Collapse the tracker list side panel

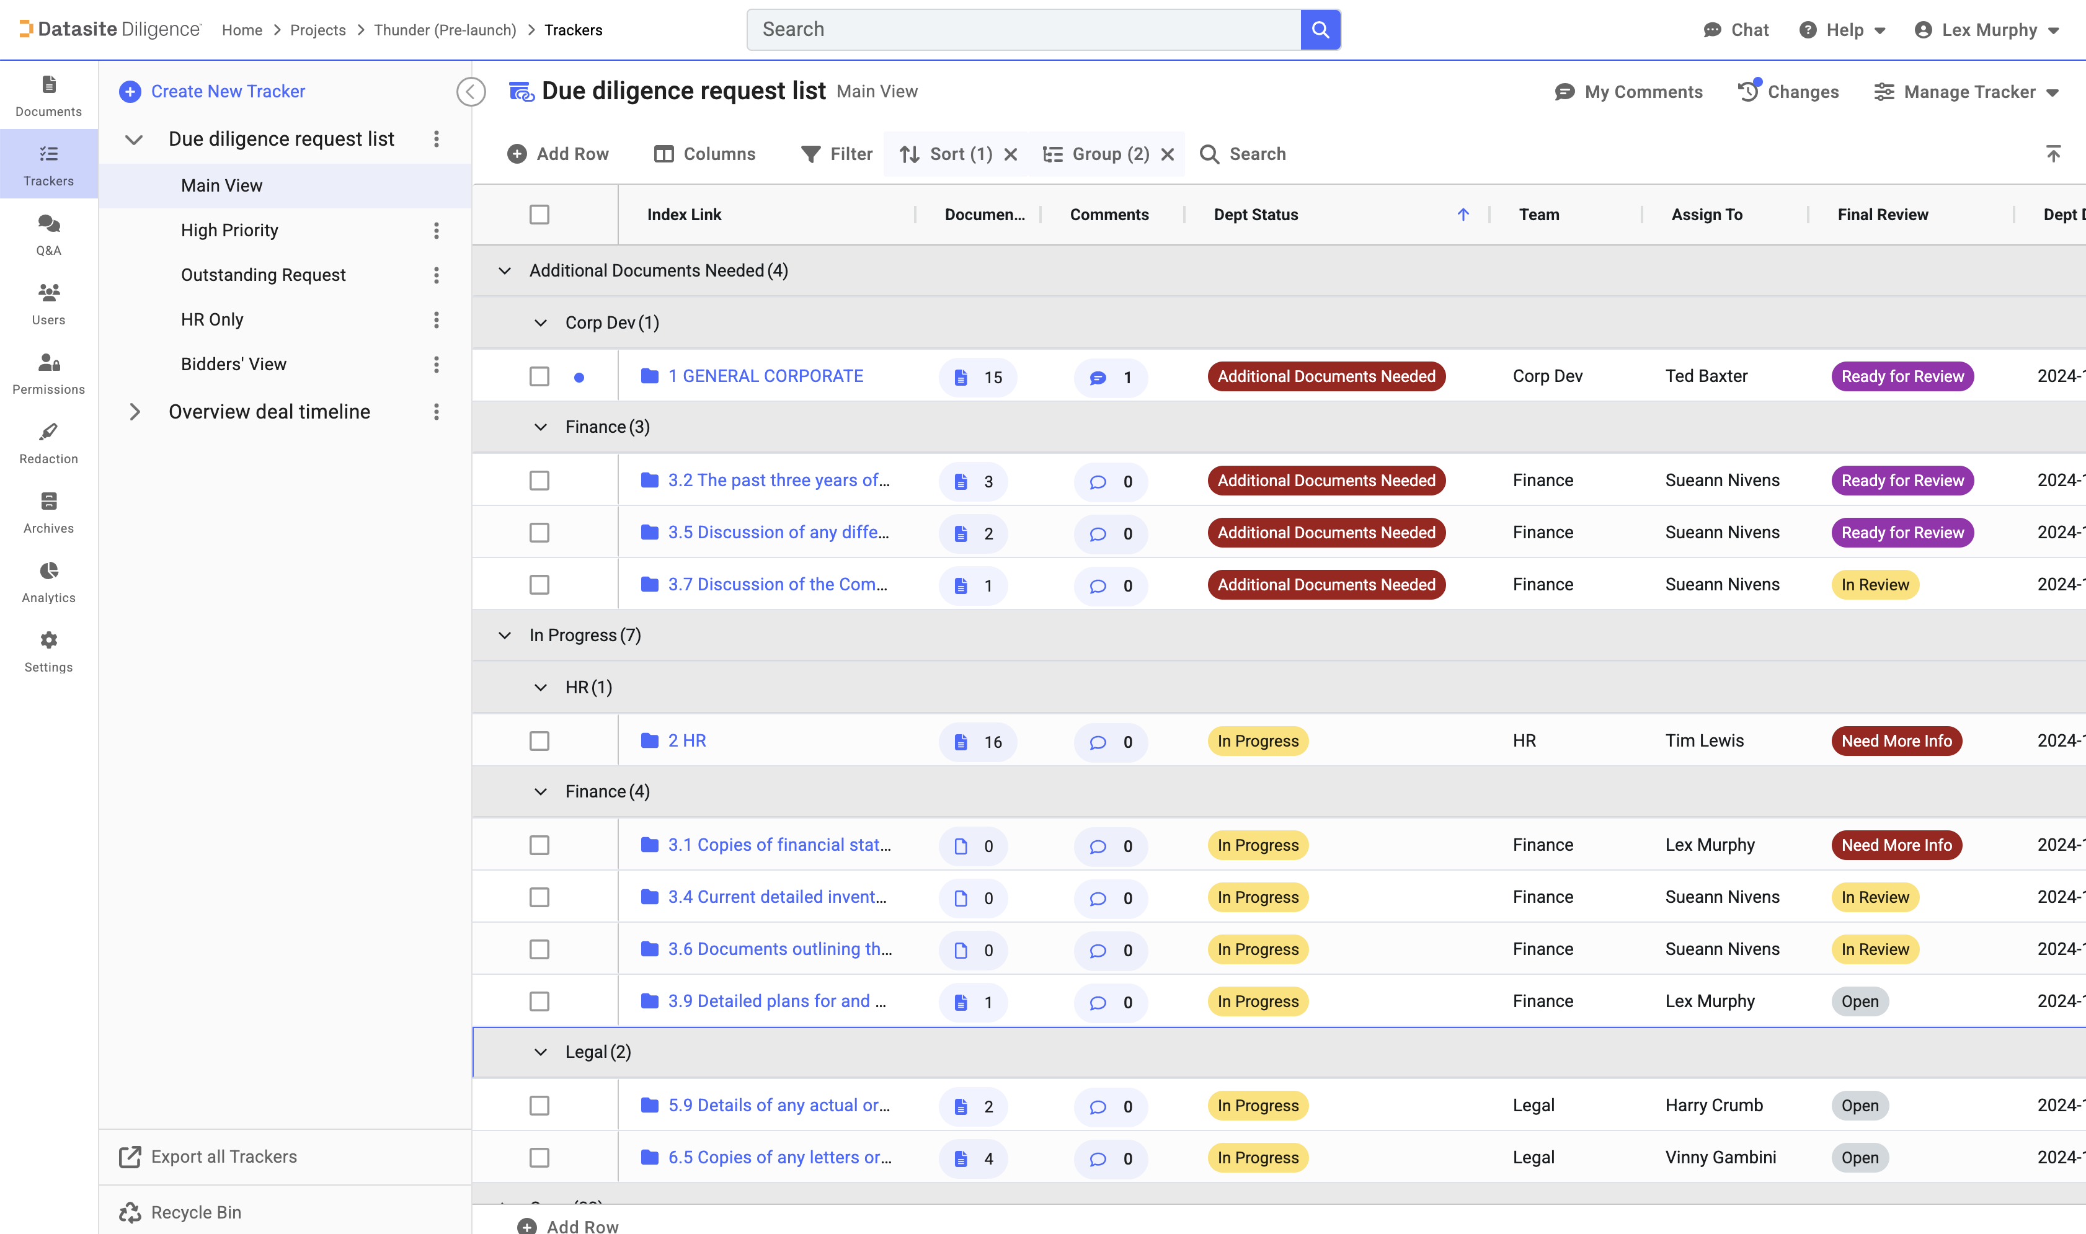point(471,92)
